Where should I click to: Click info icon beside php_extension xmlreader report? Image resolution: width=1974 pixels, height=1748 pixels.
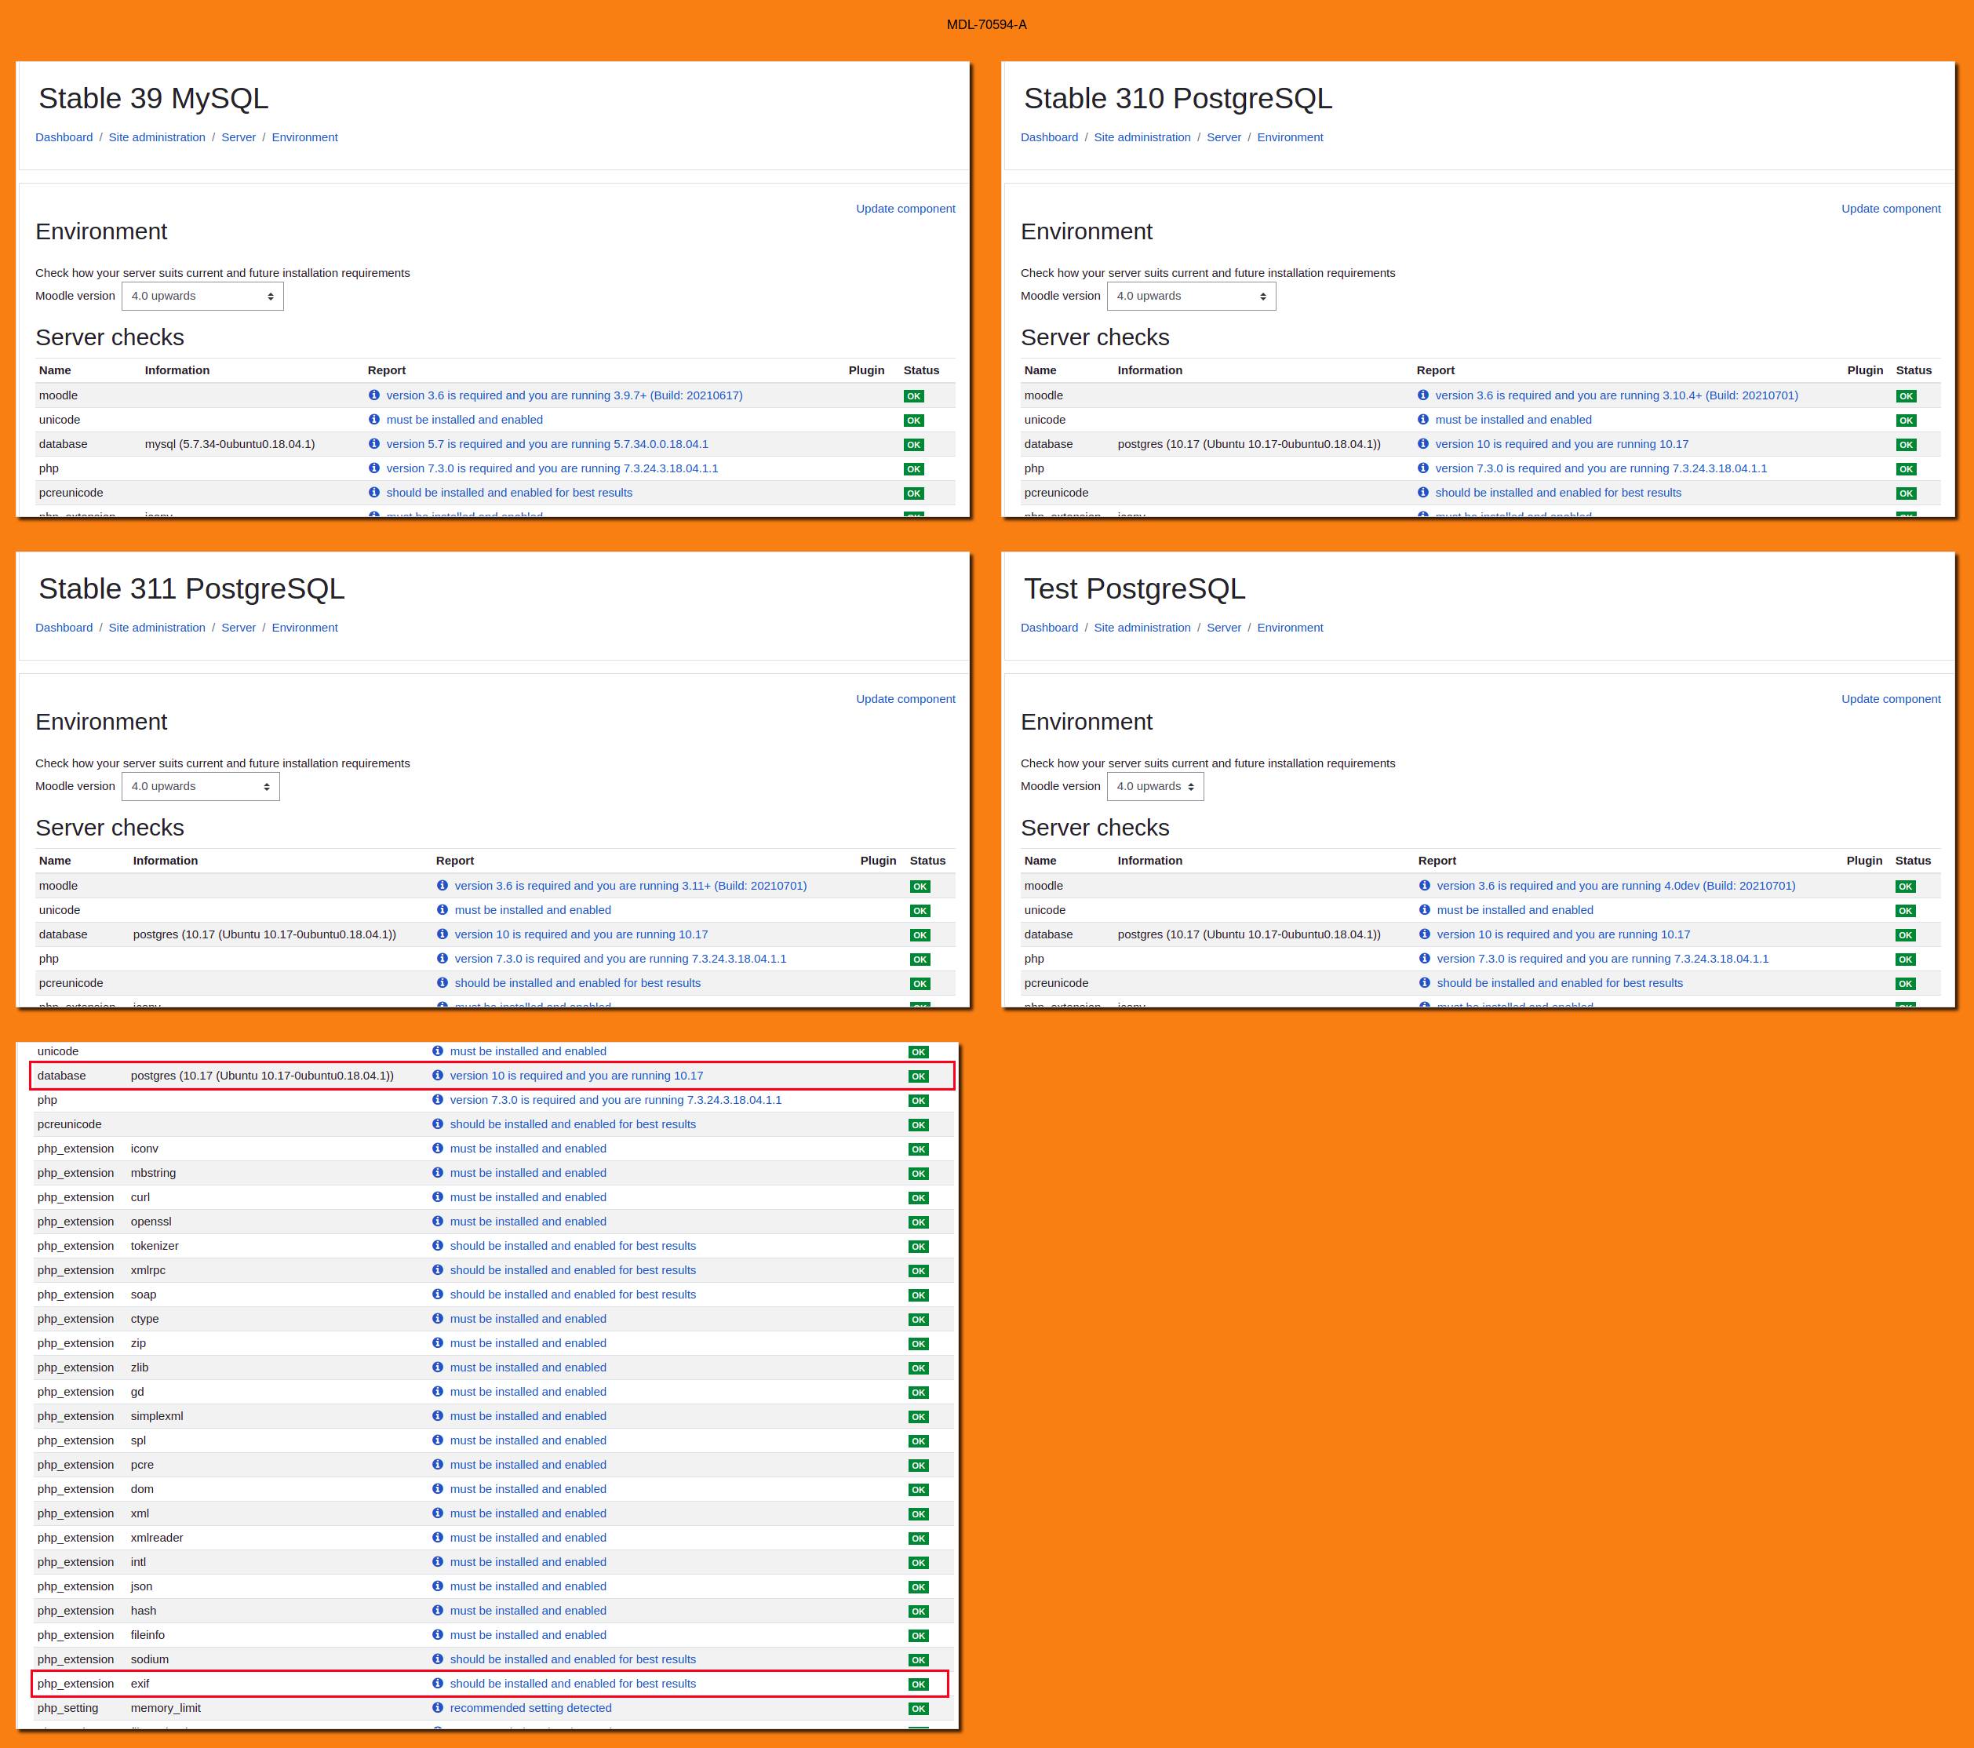click(x=438, y=1538)
